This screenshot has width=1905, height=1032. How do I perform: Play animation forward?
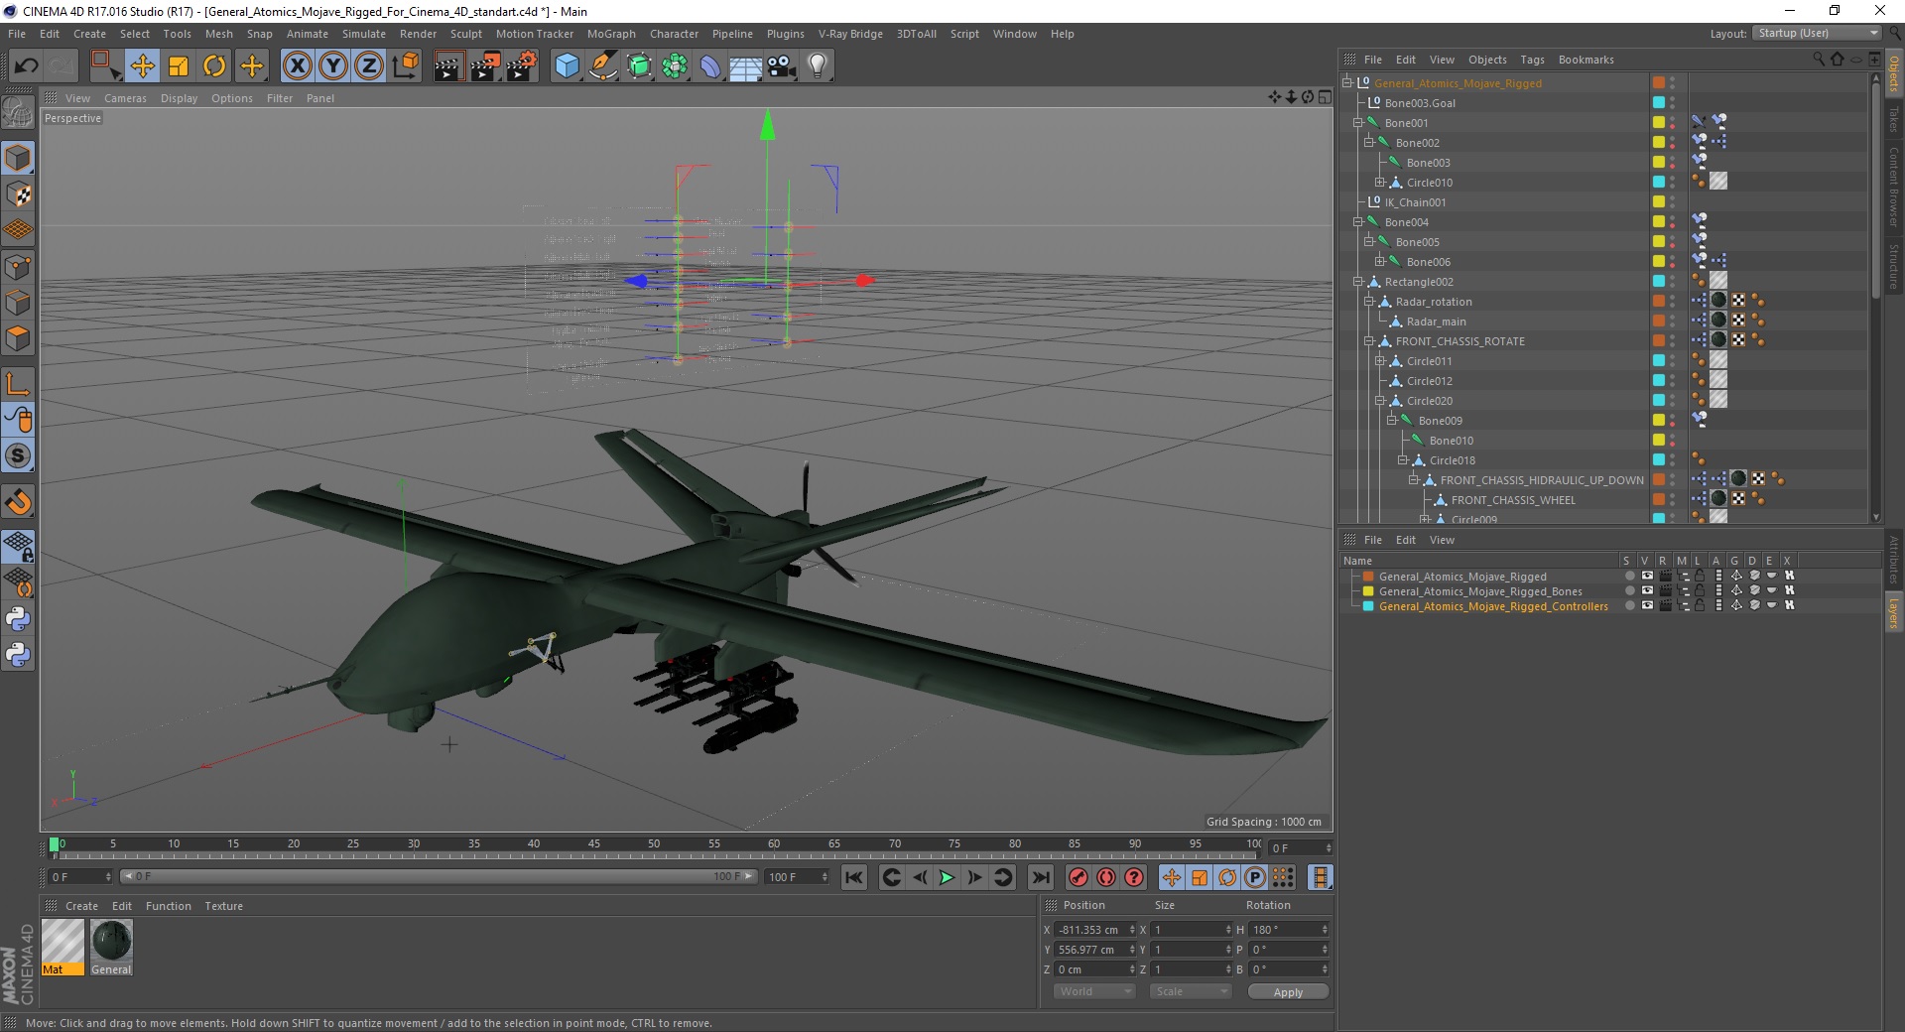pyautogui.click(x=947, y=877)
